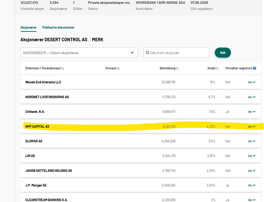Click the share percentage 2.81%

[x=211, y=156]
